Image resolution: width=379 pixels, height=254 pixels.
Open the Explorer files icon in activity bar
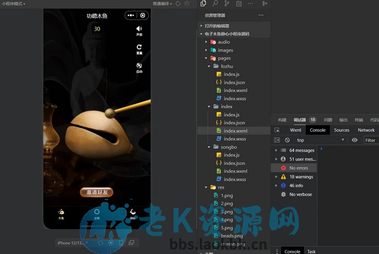click(203, 3)
